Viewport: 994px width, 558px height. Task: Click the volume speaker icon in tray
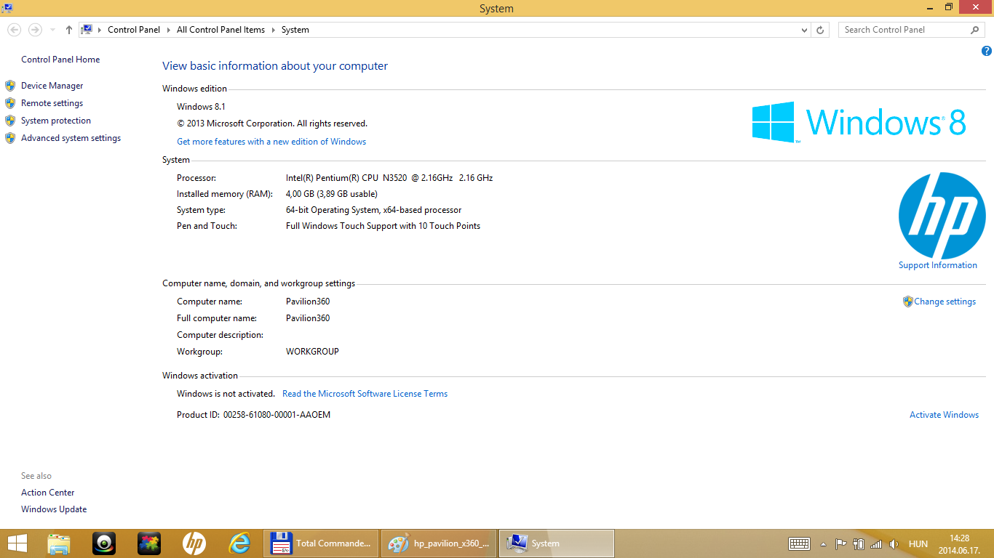point(893,543)
